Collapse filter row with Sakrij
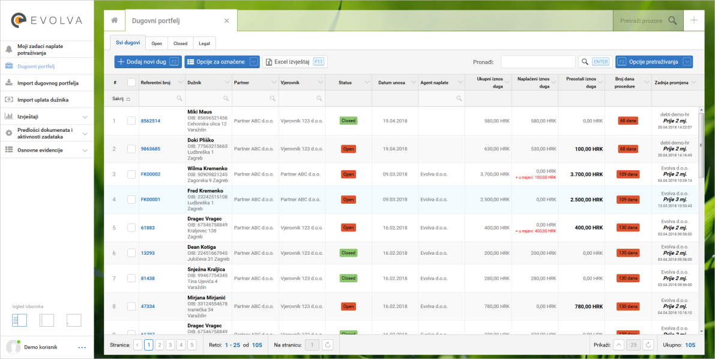715x359 pixels. [x=121, y=98]
